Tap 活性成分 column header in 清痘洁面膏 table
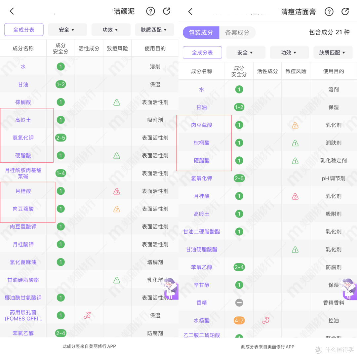Screen dimensions: 357x357 pos(267,71)
